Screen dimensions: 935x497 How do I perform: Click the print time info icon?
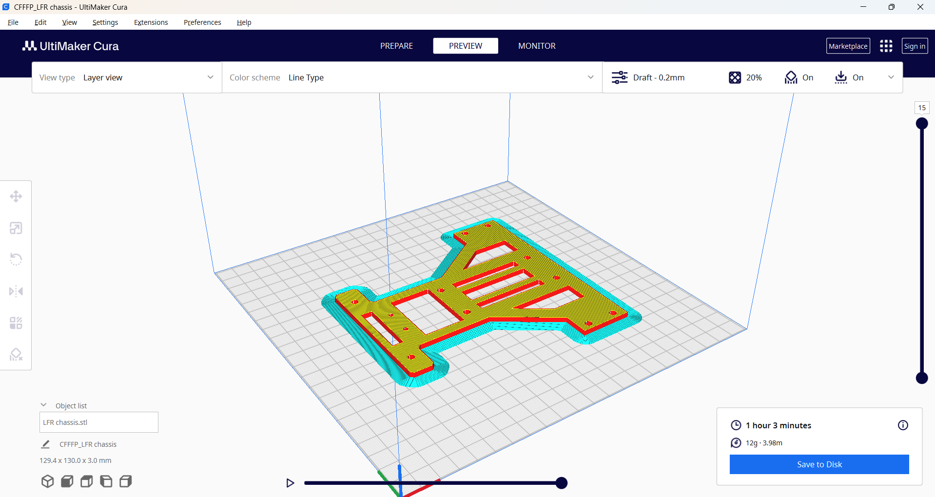[x=903, y=425]
